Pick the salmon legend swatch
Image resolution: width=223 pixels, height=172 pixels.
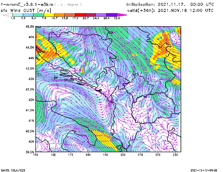70,15
